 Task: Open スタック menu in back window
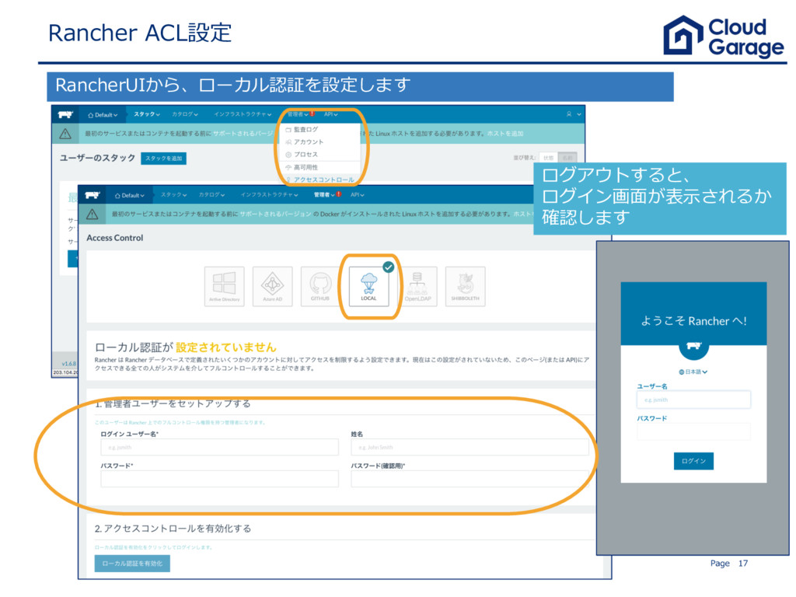147,115
